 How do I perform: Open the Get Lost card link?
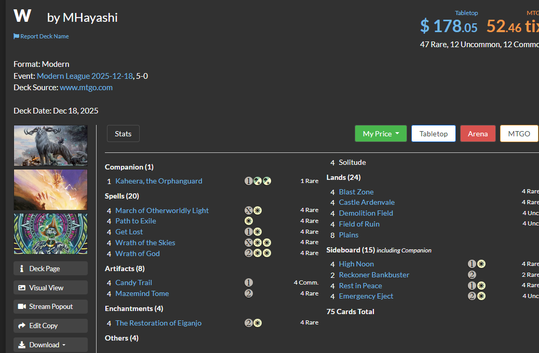[129, 232]
